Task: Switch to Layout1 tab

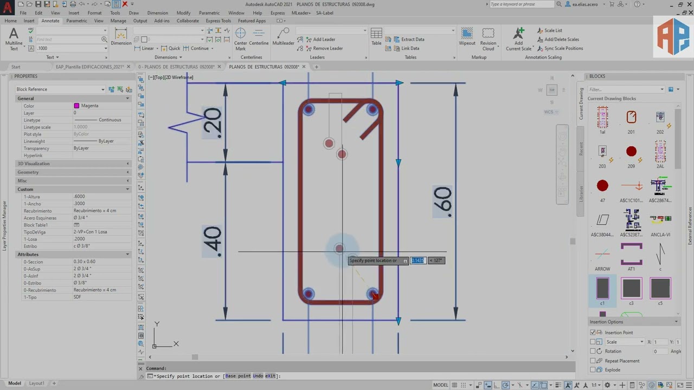Action: point(36,383)
